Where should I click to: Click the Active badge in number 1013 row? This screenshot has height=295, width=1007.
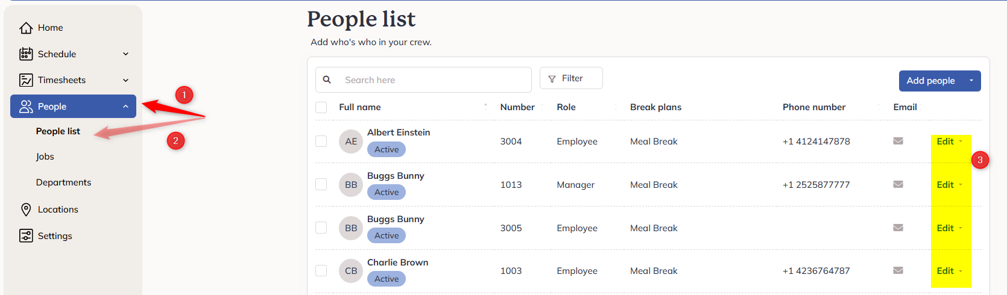(x=387, y=192)
